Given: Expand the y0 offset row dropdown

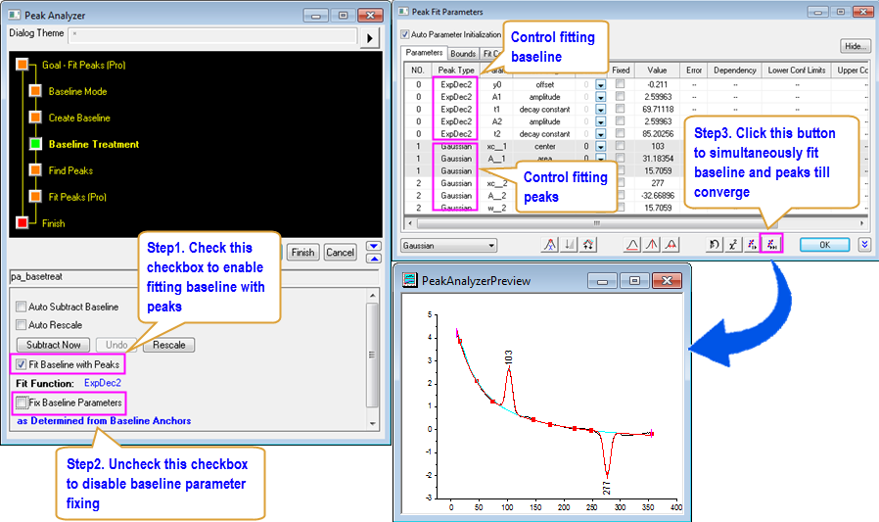Looking at the screenshot, I should (x=600, y=85).
